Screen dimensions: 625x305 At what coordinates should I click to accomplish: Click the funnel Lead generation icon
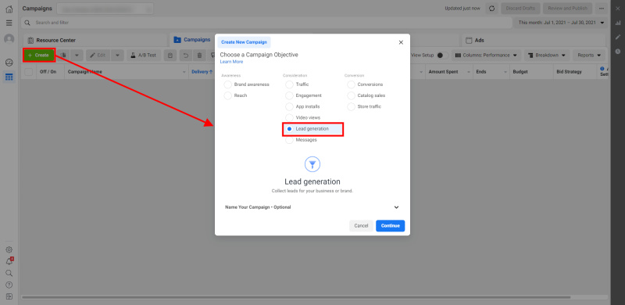[x=312, y=164]
